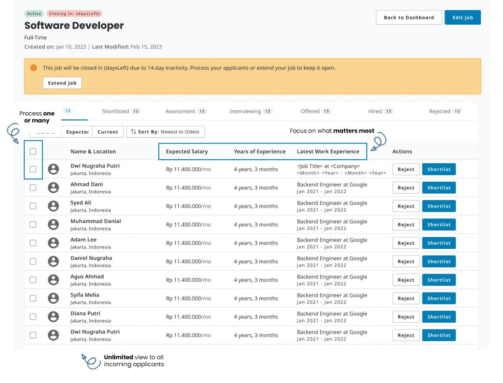Switch to the Shortlisted tab
This screenshot has width=503, height=383.
tap(121, 111)
